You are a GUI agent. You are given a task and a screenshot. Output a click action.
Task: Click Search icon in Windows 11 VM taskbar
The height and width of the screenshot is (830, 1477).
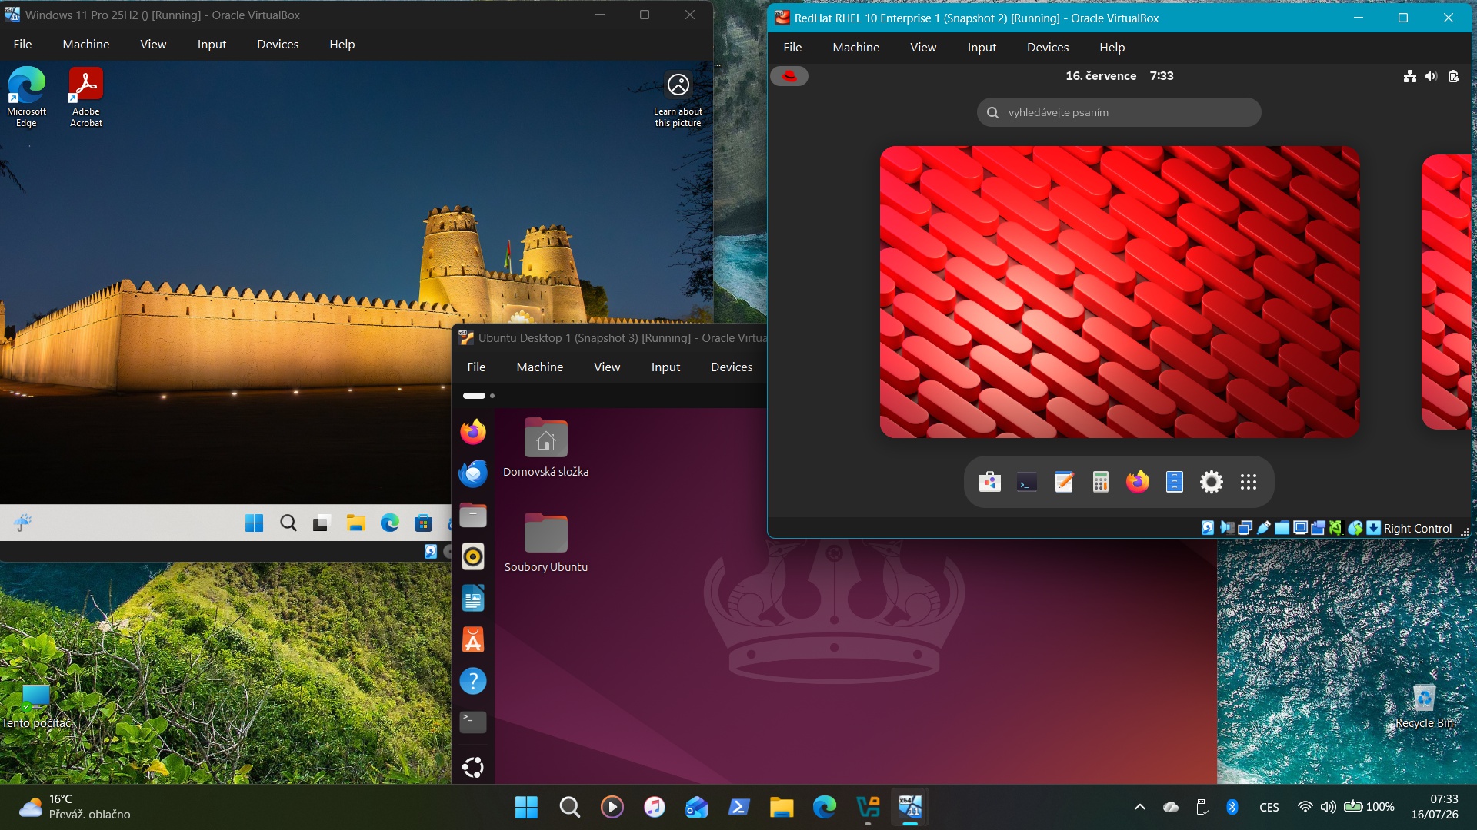(288, 523)
